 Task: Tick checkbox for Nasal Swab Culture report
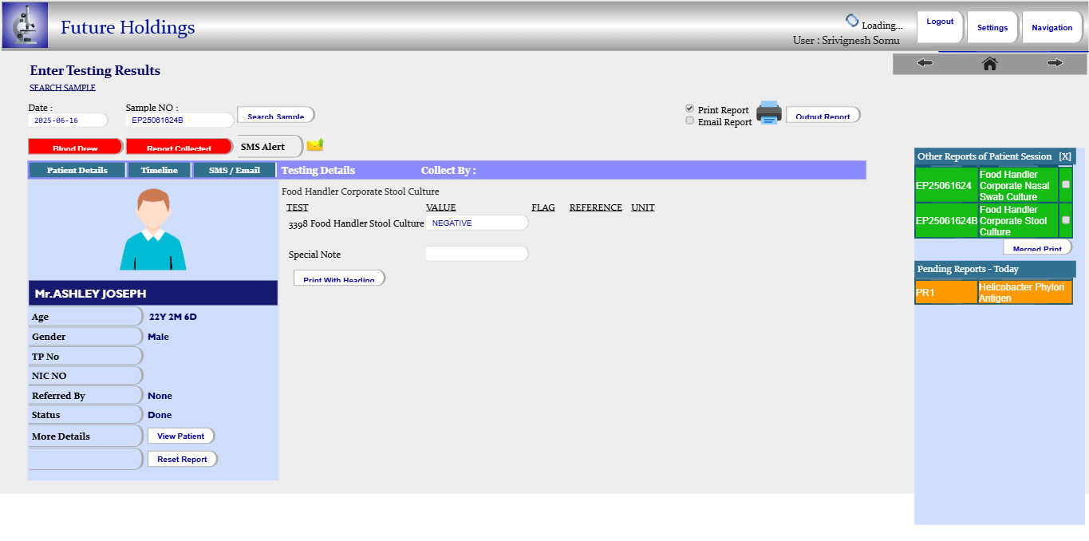(x=1066, y=184)
